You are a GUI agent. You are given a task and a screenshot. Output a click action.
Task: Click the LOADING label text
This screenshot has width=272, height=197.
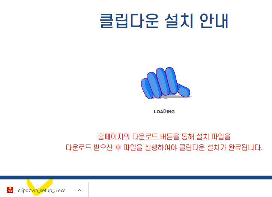[164, 111]
